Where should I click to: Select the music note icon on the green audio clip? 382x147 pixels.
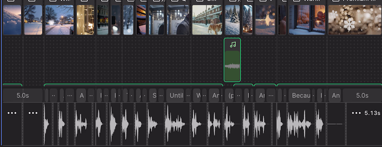pyautogui.click(x=233, y=45)
